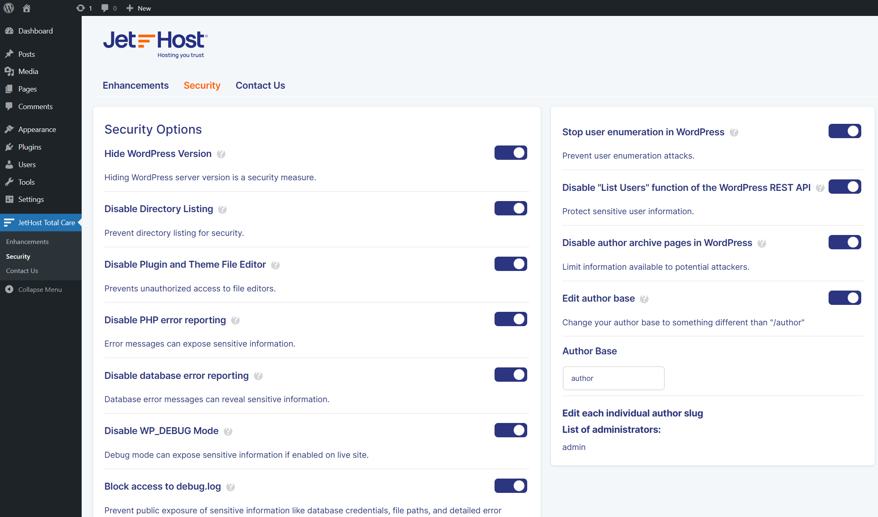
Task: Turn off Disable author archive pages toggle
Action: pos(845,242)
